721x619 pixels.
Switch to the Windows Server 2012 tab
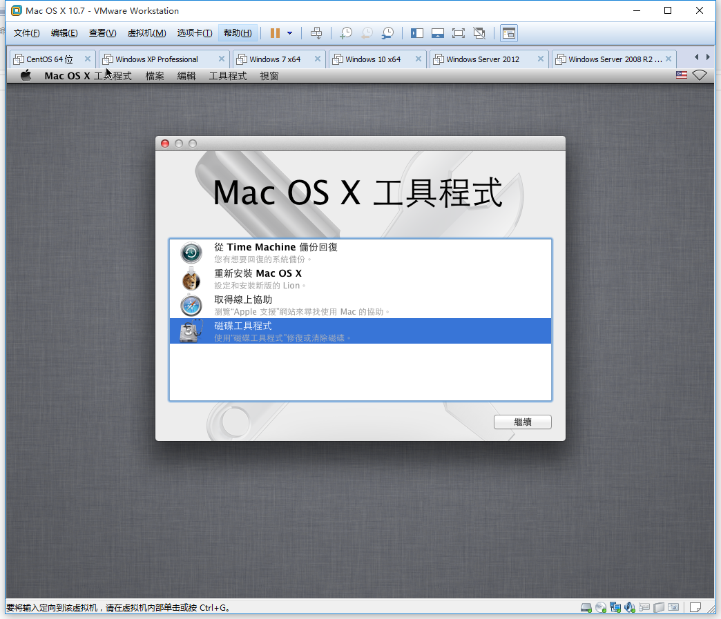pos(483,59)
